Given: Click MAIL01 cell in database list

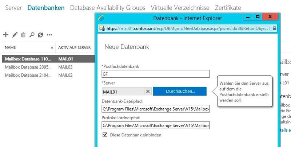Looking at the screenshot, I should [x=65, y=59].
